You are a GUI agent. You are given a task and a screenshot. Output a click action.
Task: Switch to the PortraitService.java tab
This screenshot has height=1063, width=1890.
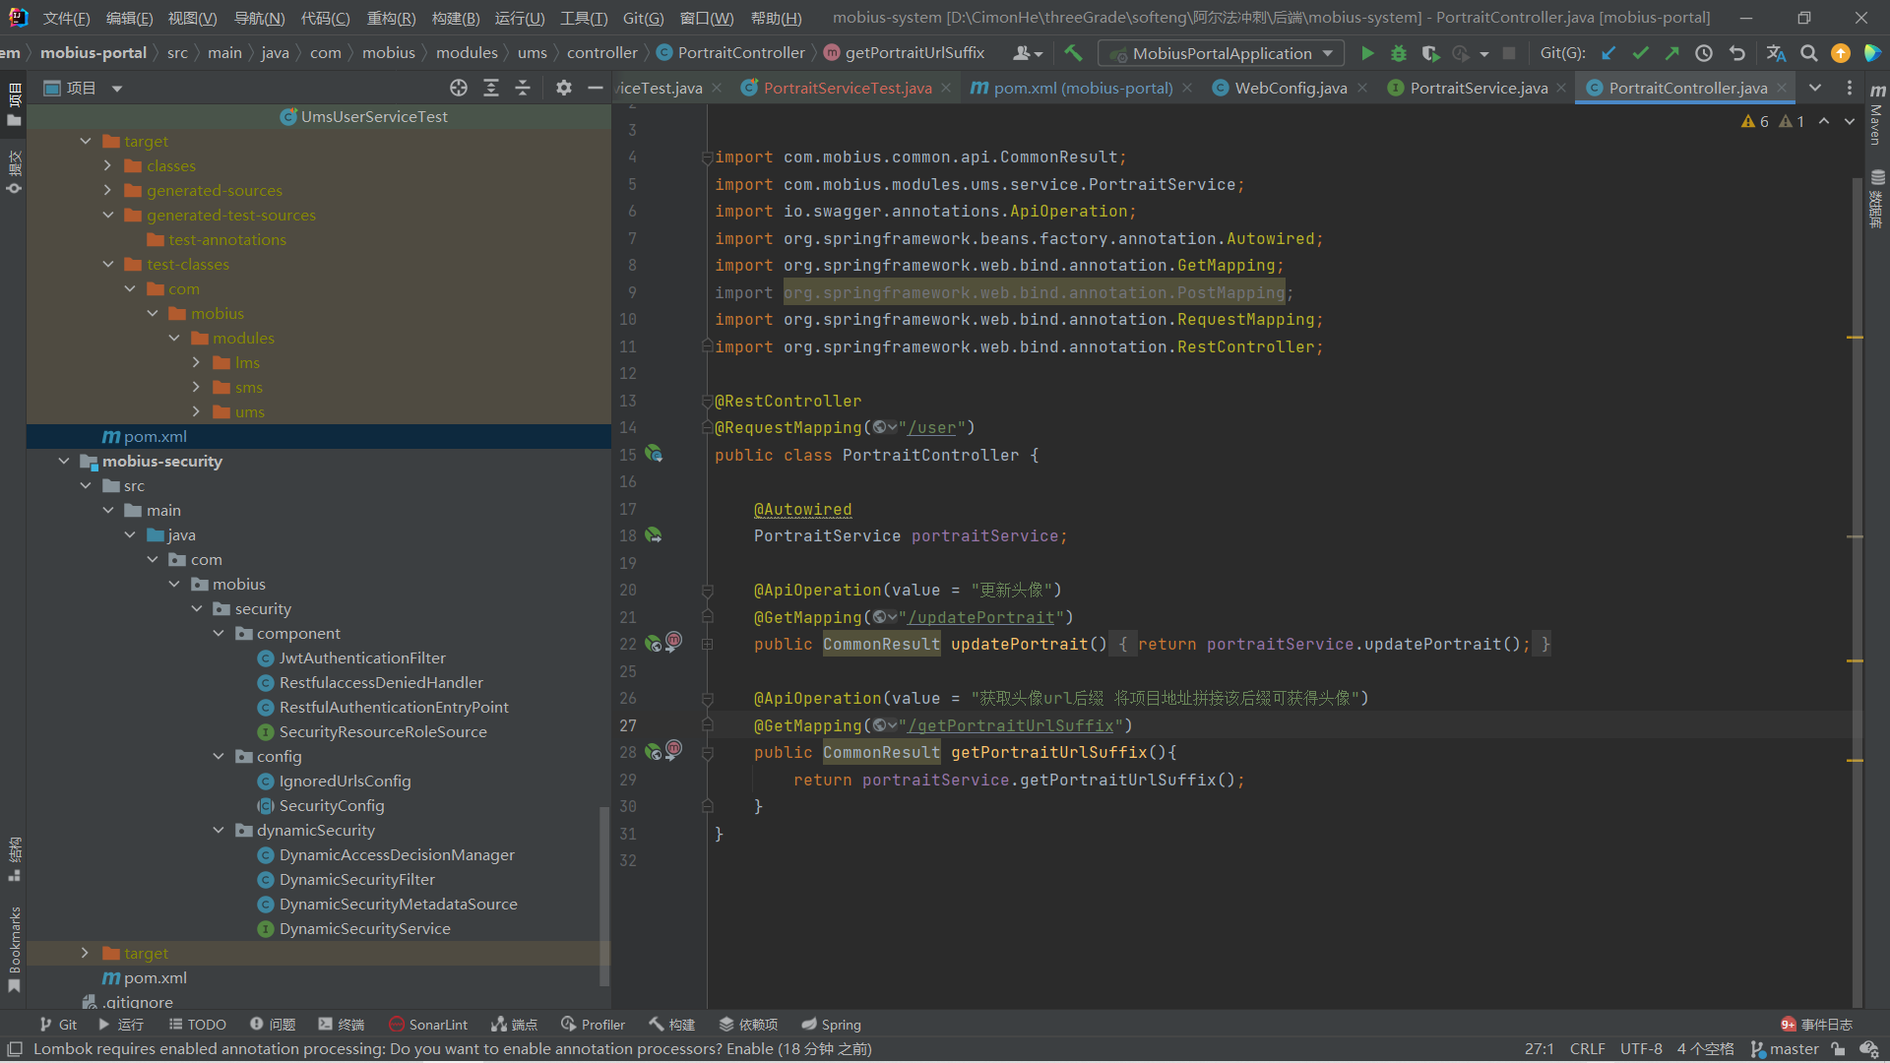coord(1478,89)
